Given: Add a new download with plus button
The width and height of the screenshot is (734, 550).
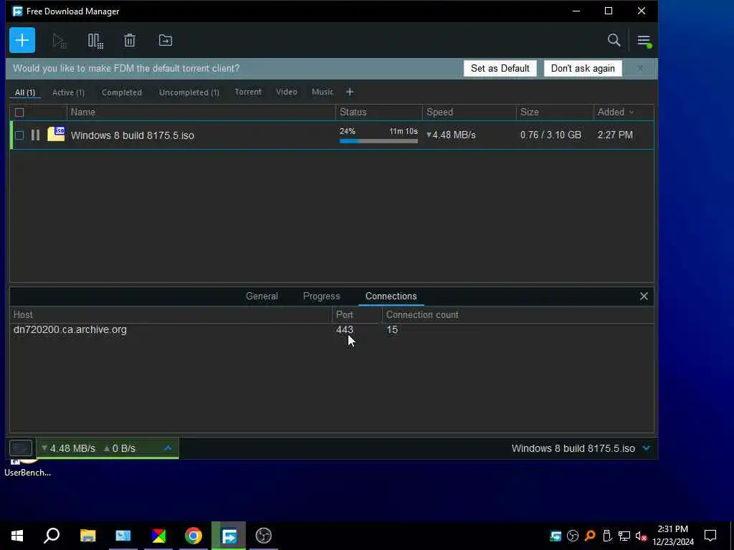Looking at the screenshot, I should pos(22,40).
